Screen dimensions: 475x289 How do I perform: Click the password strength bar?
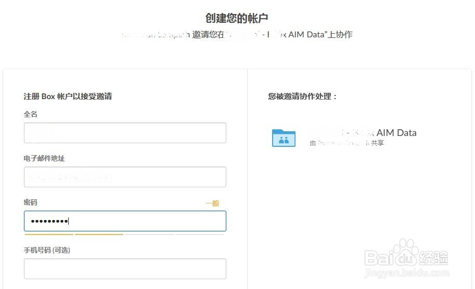tap(124, 235)
